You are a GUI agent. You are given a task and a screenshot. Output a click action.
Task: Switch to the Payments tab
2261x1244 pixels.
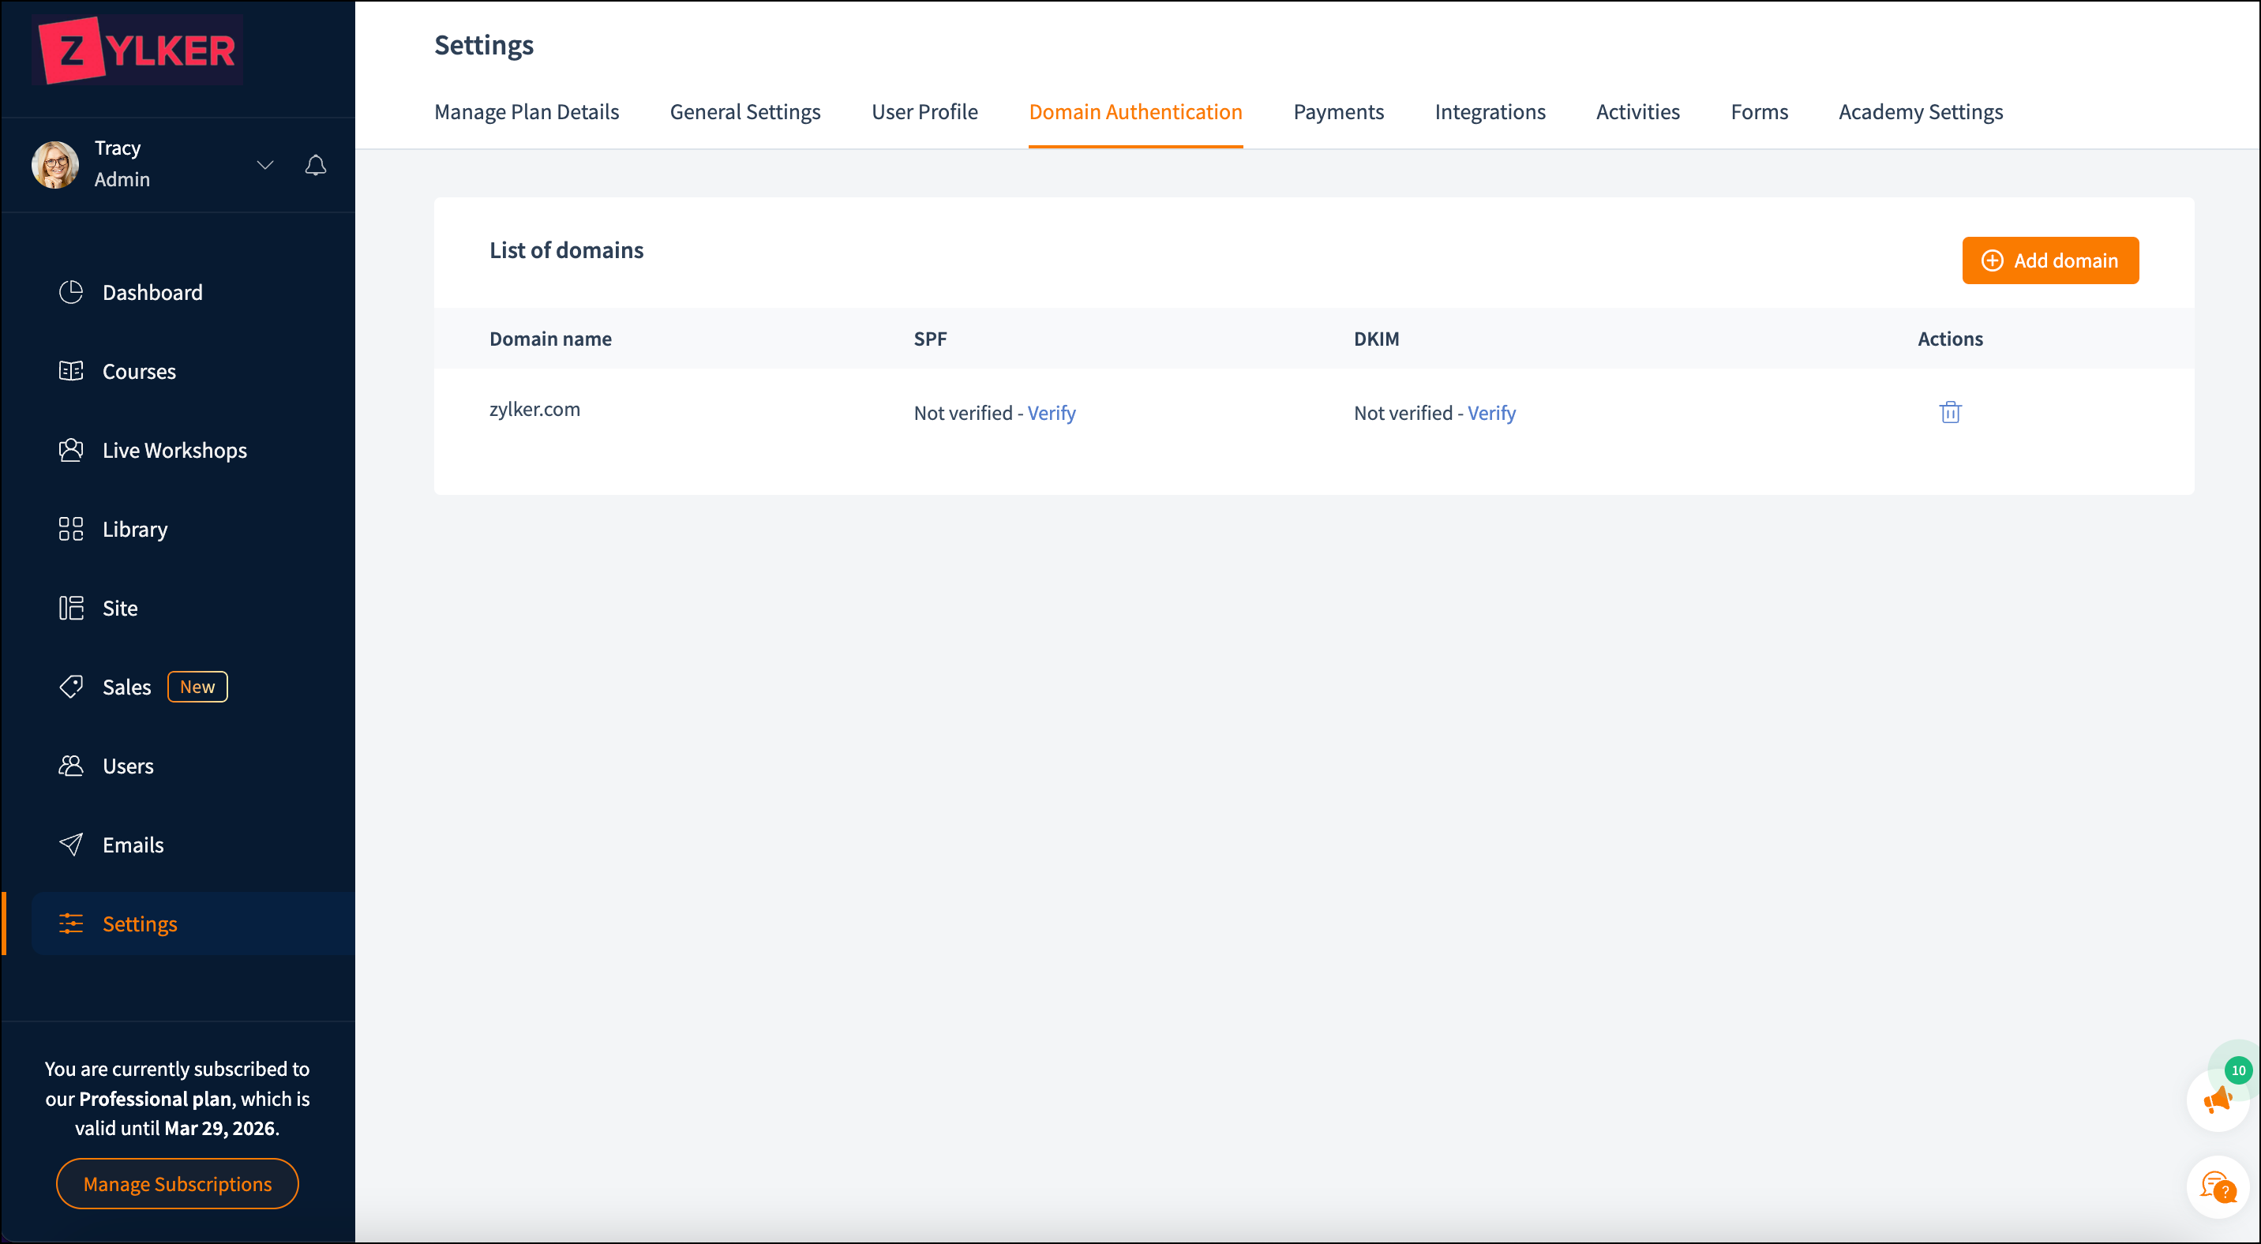(1337, 111)
